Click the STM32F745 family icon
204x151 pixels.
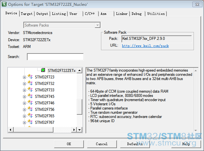point(30,96)
